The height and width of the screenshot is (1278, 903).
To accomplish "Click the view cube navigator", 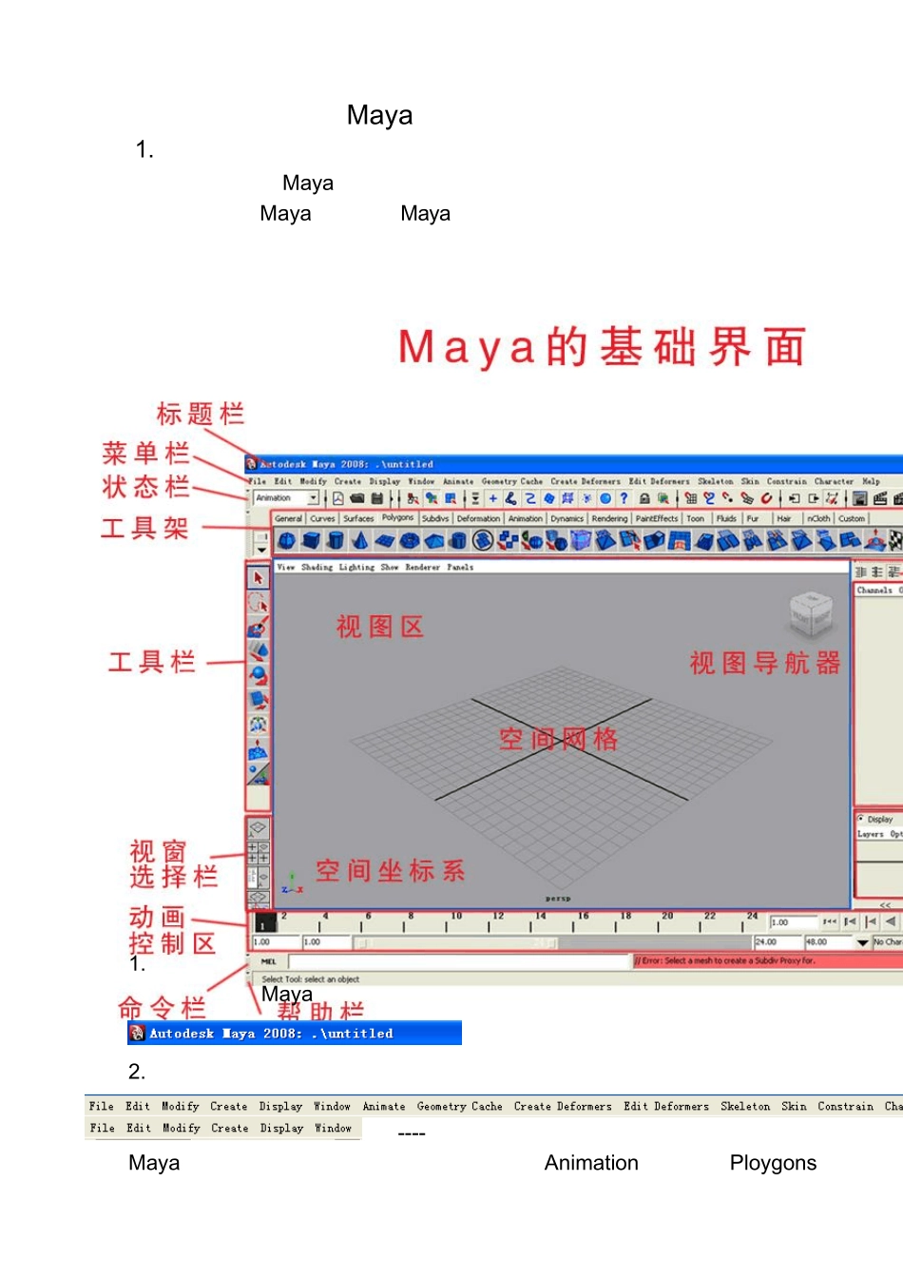I will (x=811, y=615).
